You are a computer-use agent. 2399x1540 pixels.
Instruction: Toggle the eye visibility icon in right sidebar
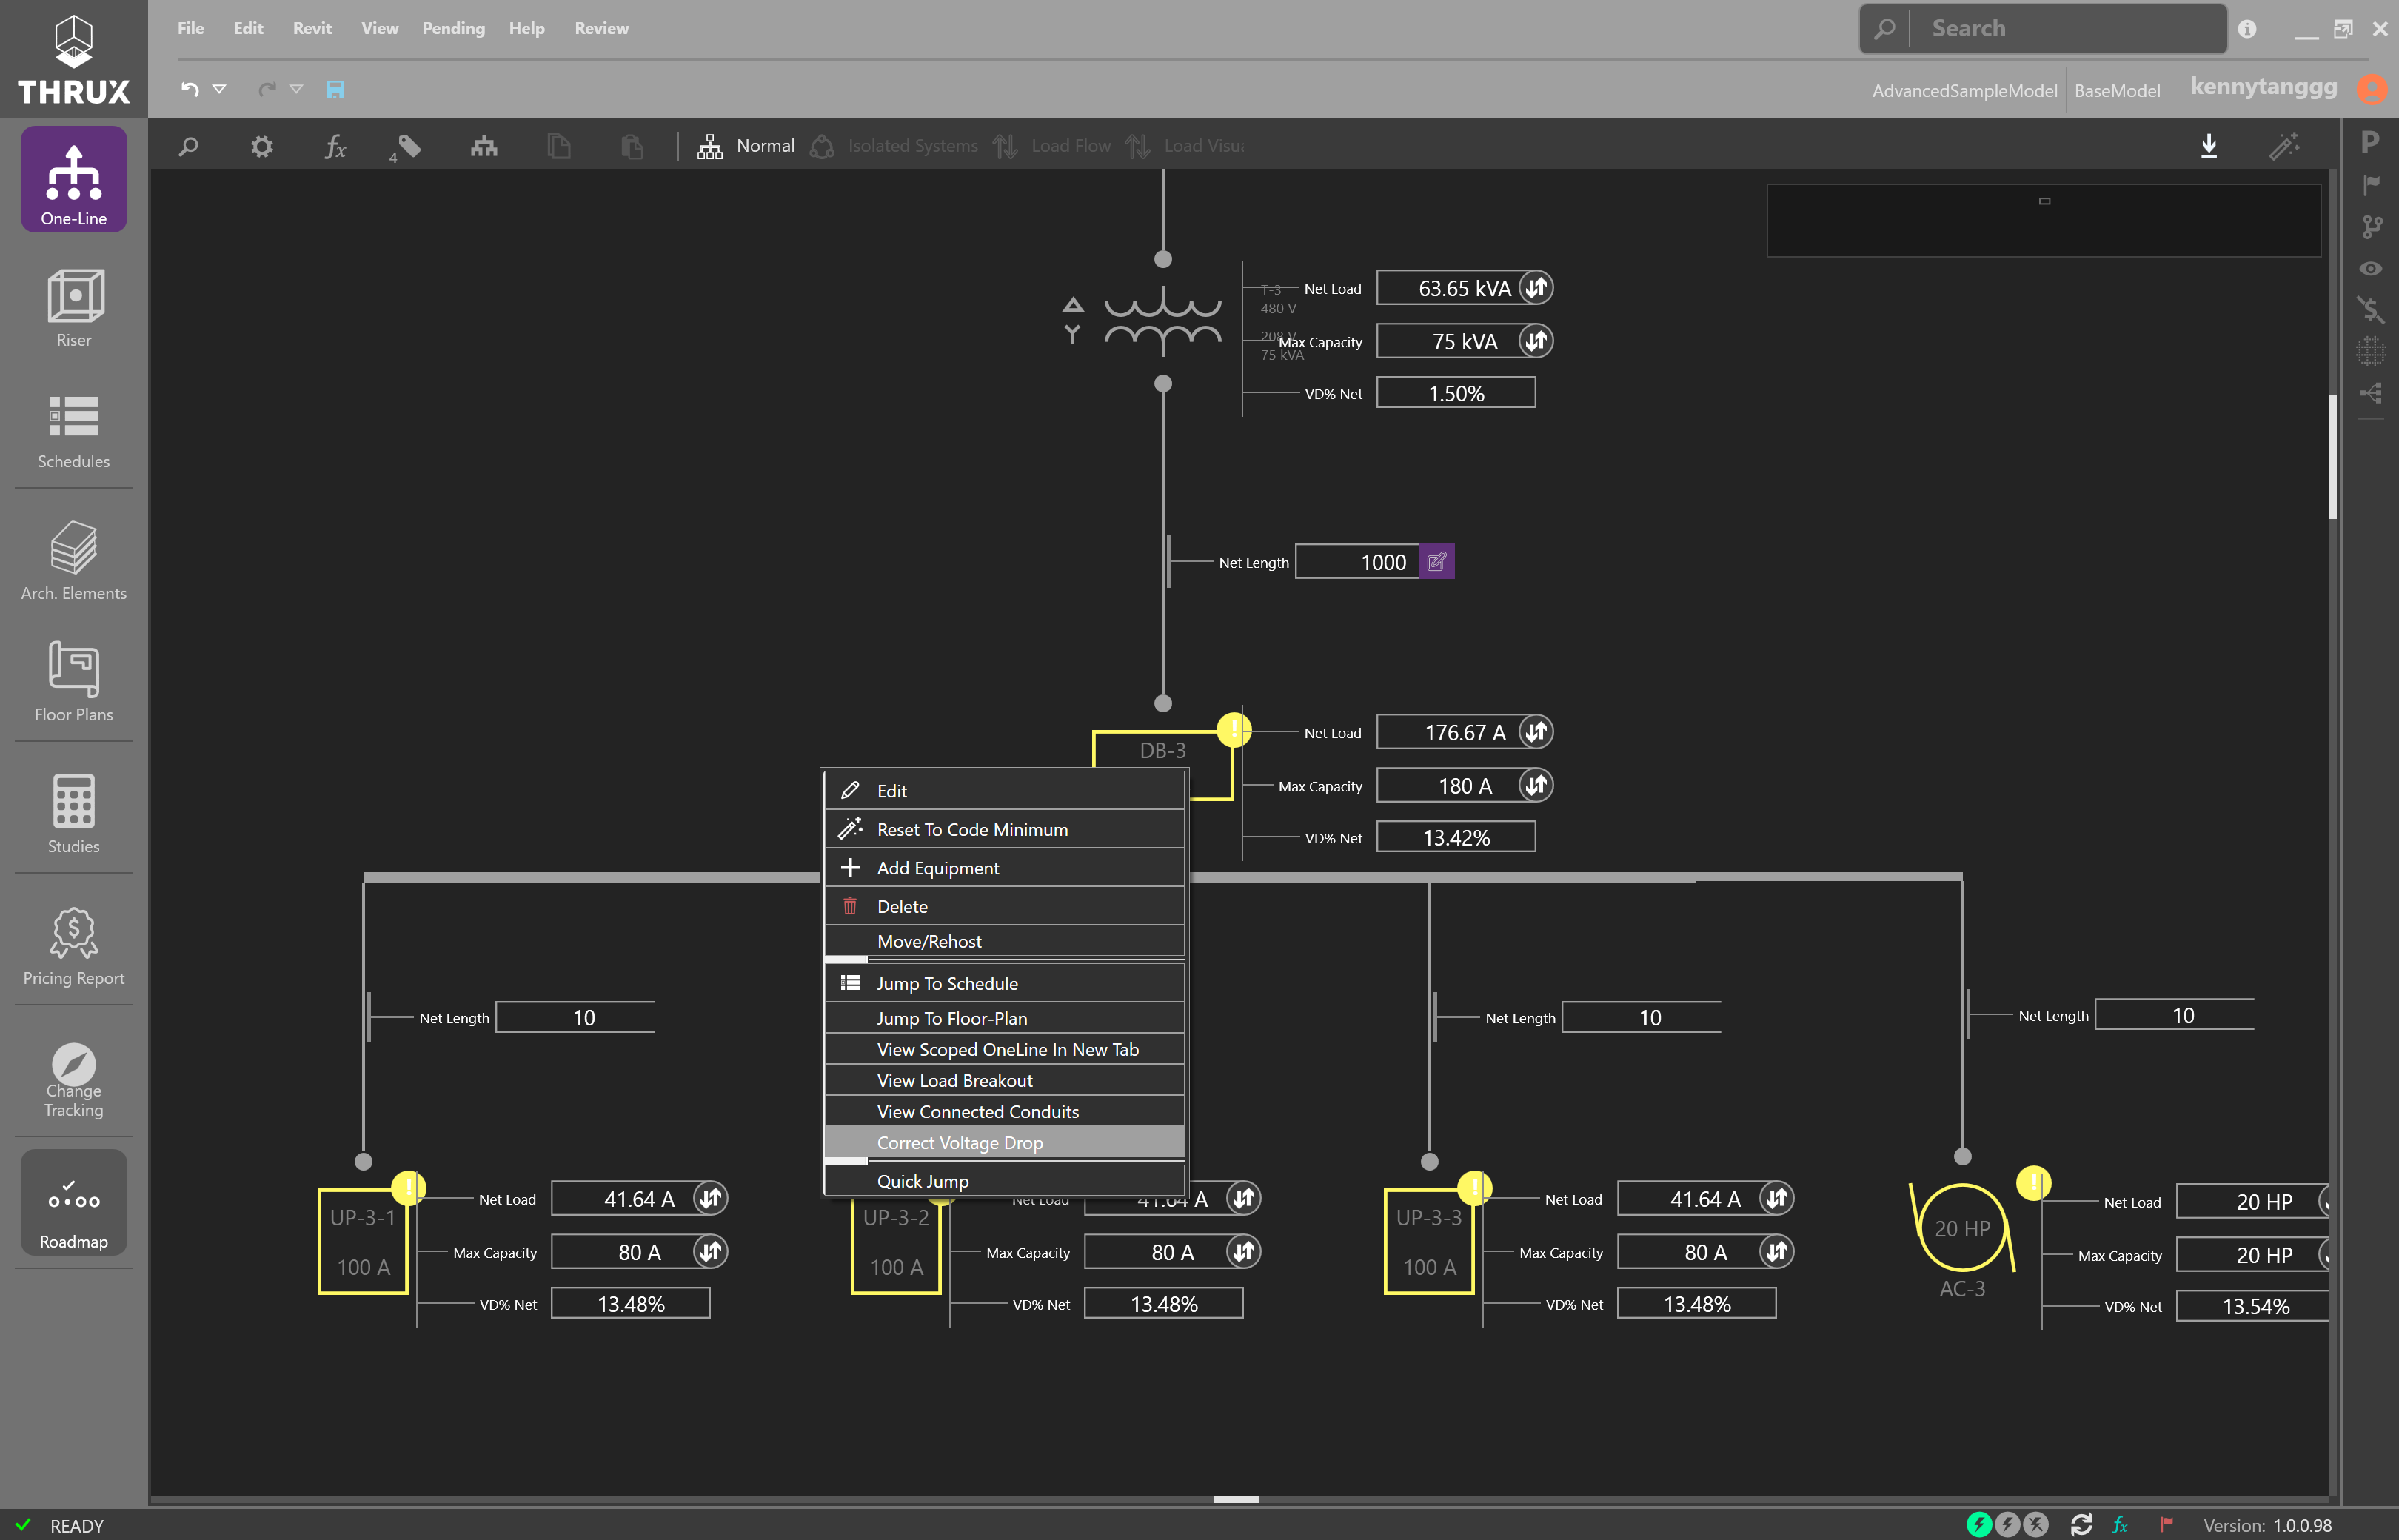click(2370, 269)
